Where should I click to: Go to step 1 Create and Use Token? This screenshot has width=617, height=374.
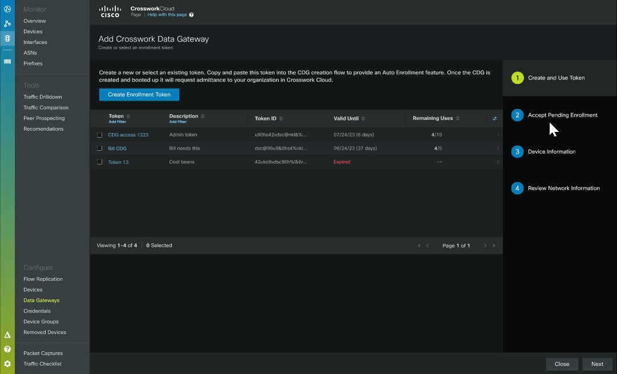[548, 78]
